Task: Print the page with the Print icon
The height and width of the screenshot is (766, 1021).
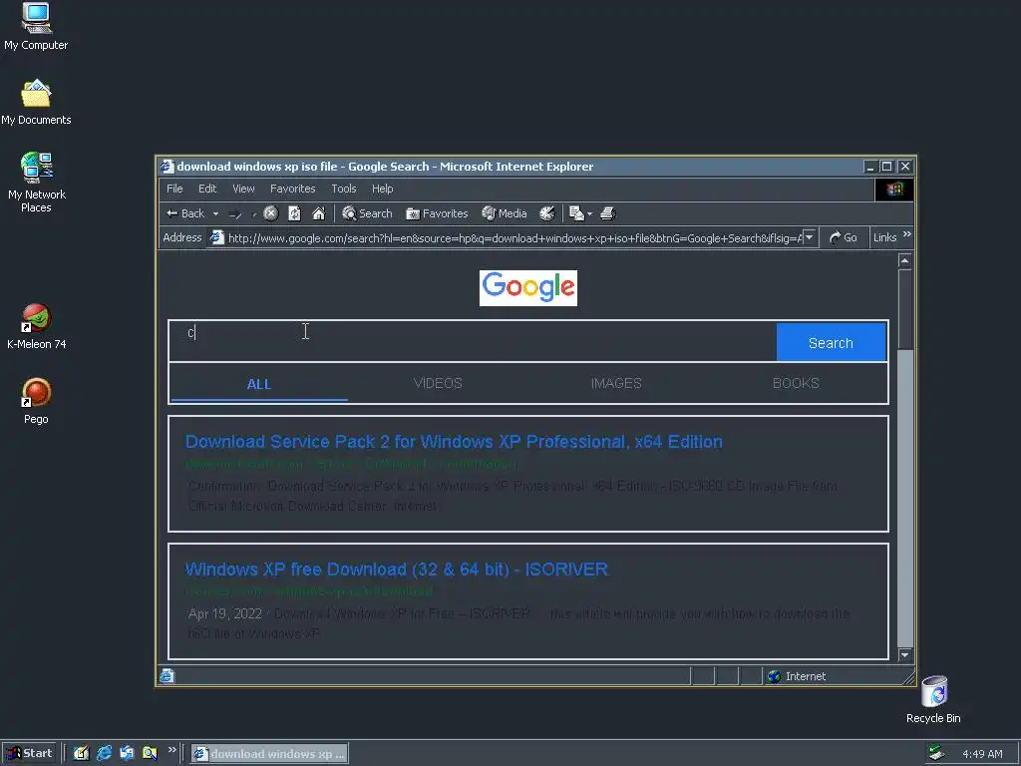Action: (x=607, y=213)
